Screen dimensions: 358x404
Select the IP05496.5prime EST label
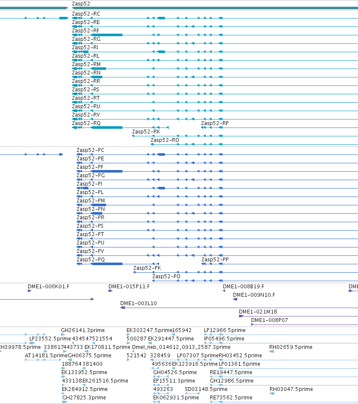[224, 338]
